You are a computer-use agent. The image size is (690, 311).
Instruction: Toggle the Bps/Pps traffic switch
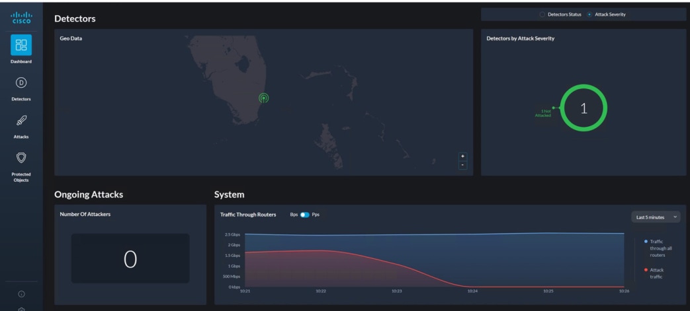(x=304, y=215)
